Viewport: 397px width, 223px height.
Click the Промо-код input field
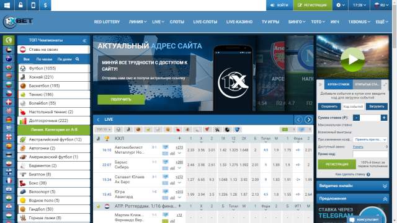click(x=370, y=154)
